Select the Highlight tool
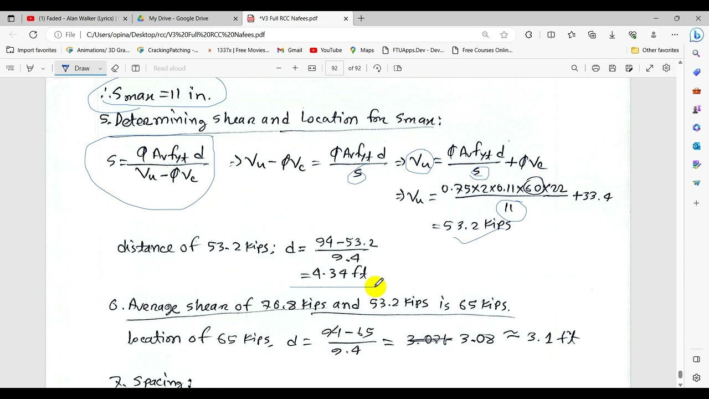 (x=30, y=68)
